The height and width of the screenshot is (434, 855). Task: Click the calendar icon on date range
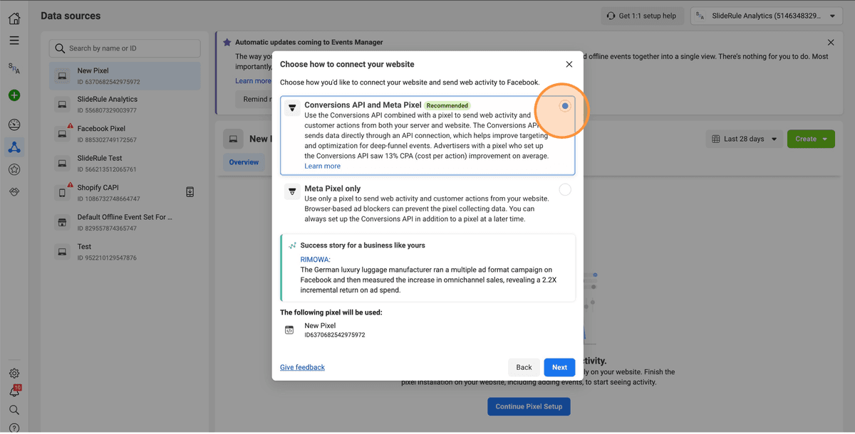(x=716, y=139)
